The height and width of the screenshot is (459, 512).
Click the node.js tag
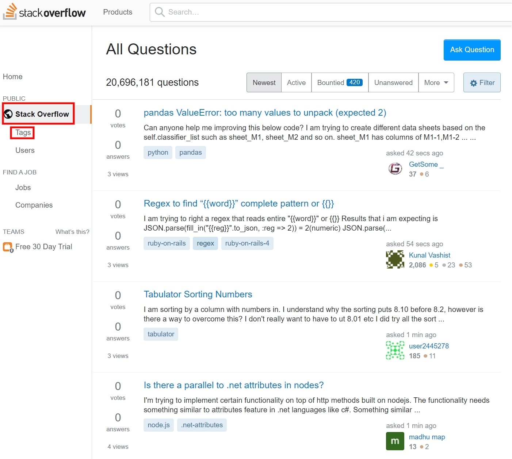tap(158, 425)
